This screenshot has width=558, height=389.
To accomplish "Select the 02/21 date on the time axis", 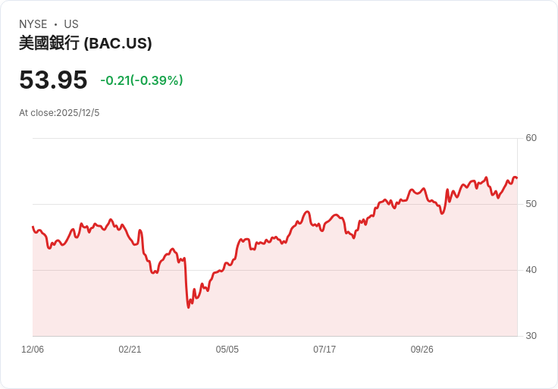I will click(130, 350).
